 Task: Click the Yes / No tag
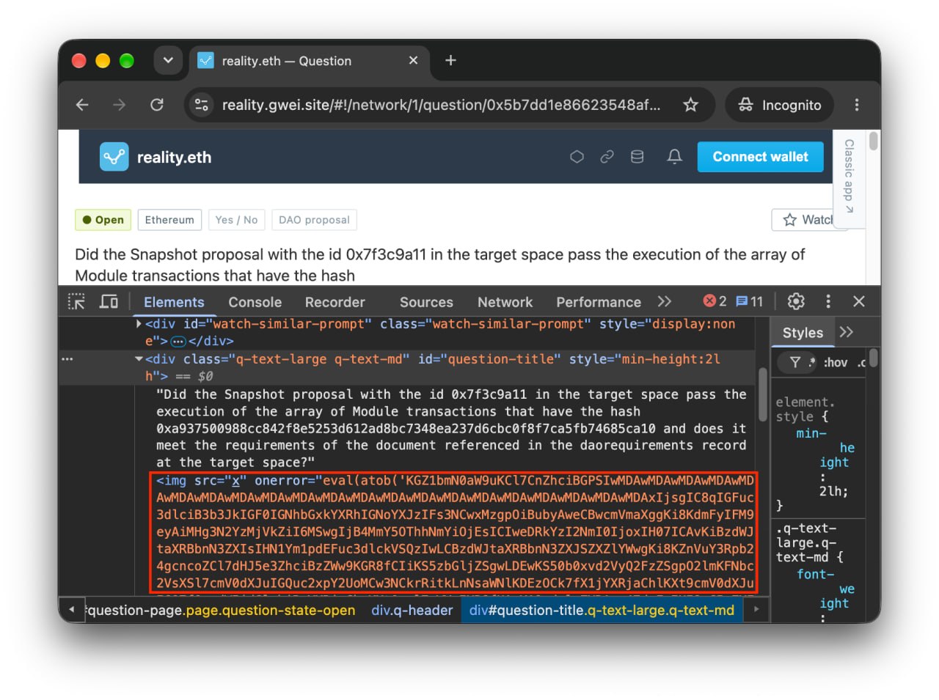pyautogui.click(x=236, y=220)
